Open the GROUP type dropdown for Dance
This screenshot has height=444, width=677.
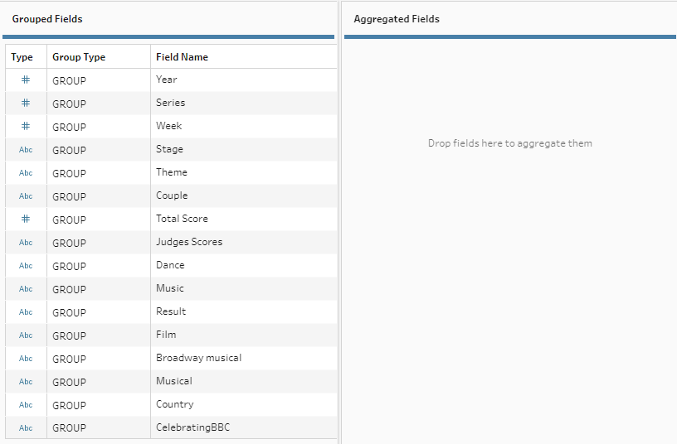point(69,266)
